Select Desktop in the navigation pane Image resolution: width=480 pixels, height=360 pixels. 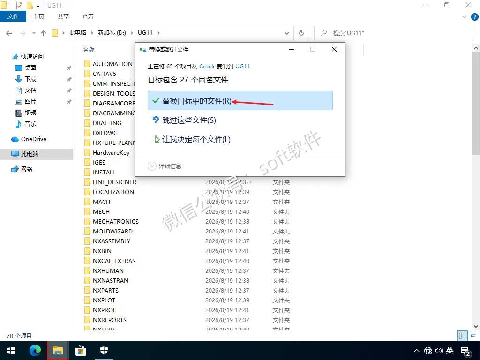tap(26, 67)
